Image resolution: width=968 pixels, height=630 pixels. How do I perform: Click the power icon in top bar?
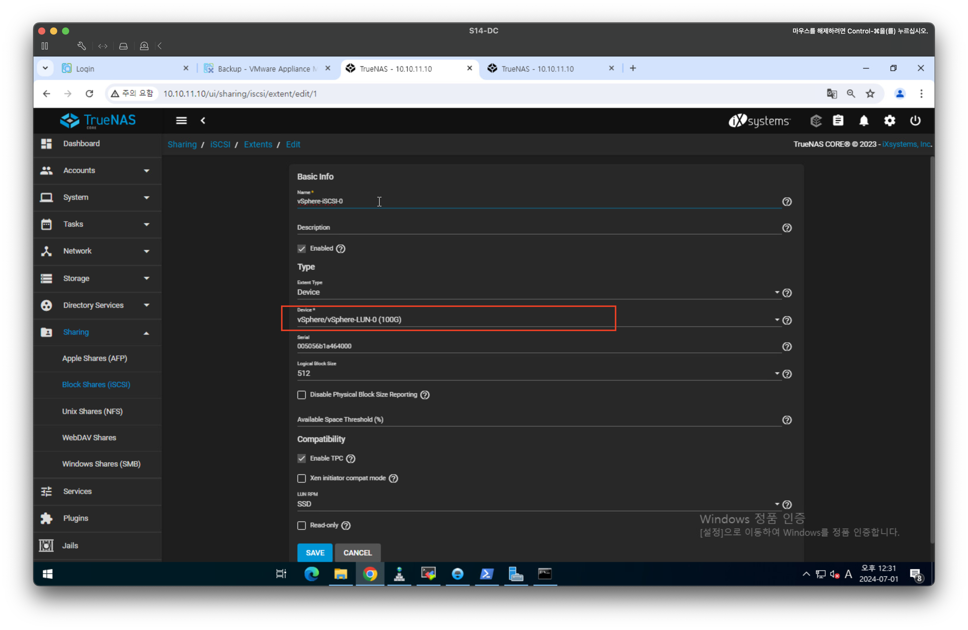915,121
